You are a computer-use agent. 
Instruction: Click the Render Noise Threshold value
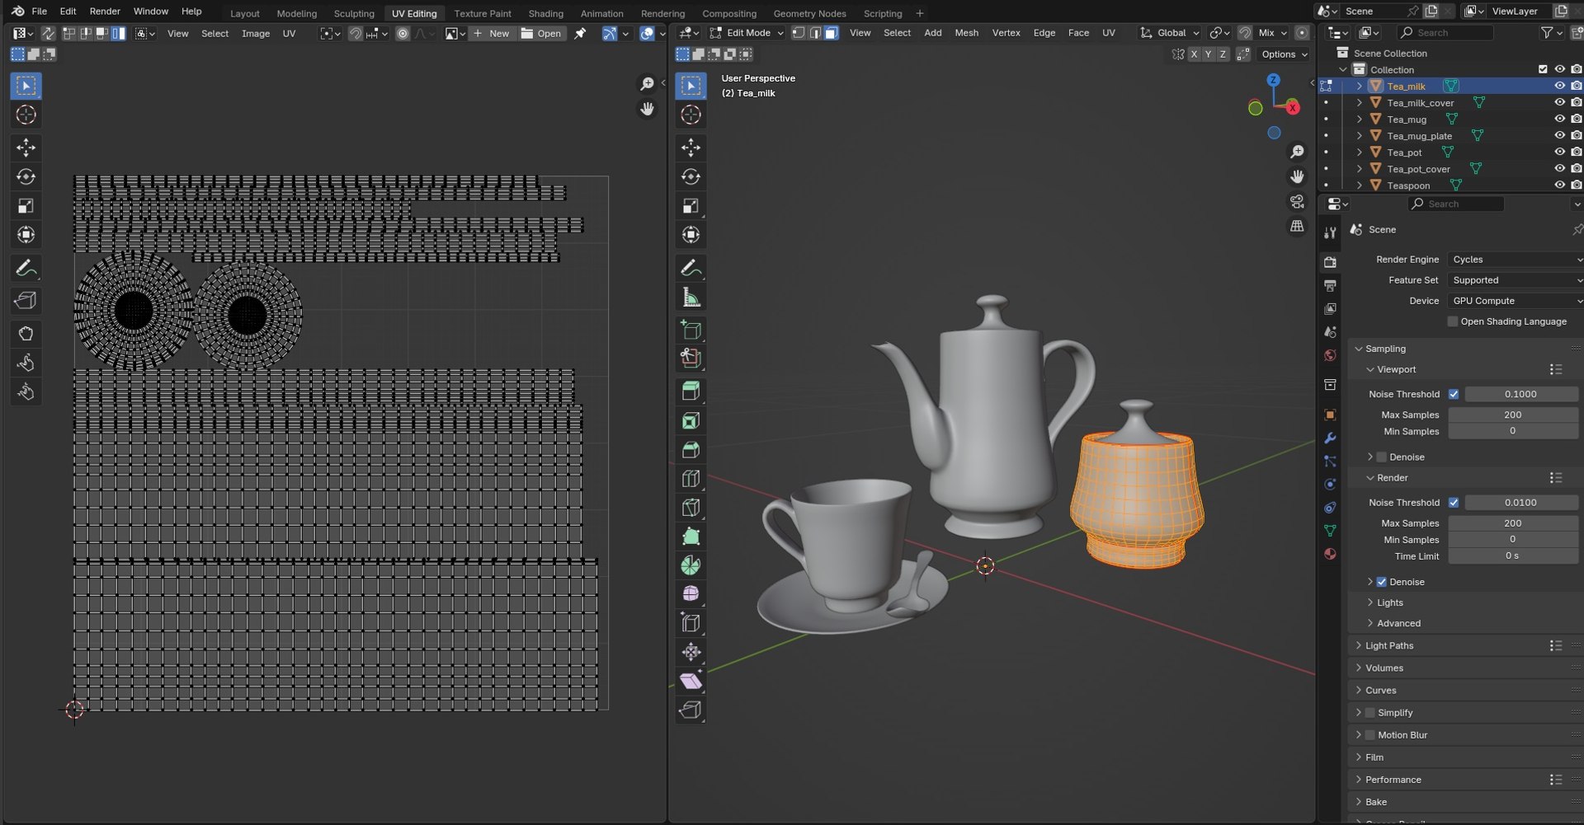tap(1520, 503)
